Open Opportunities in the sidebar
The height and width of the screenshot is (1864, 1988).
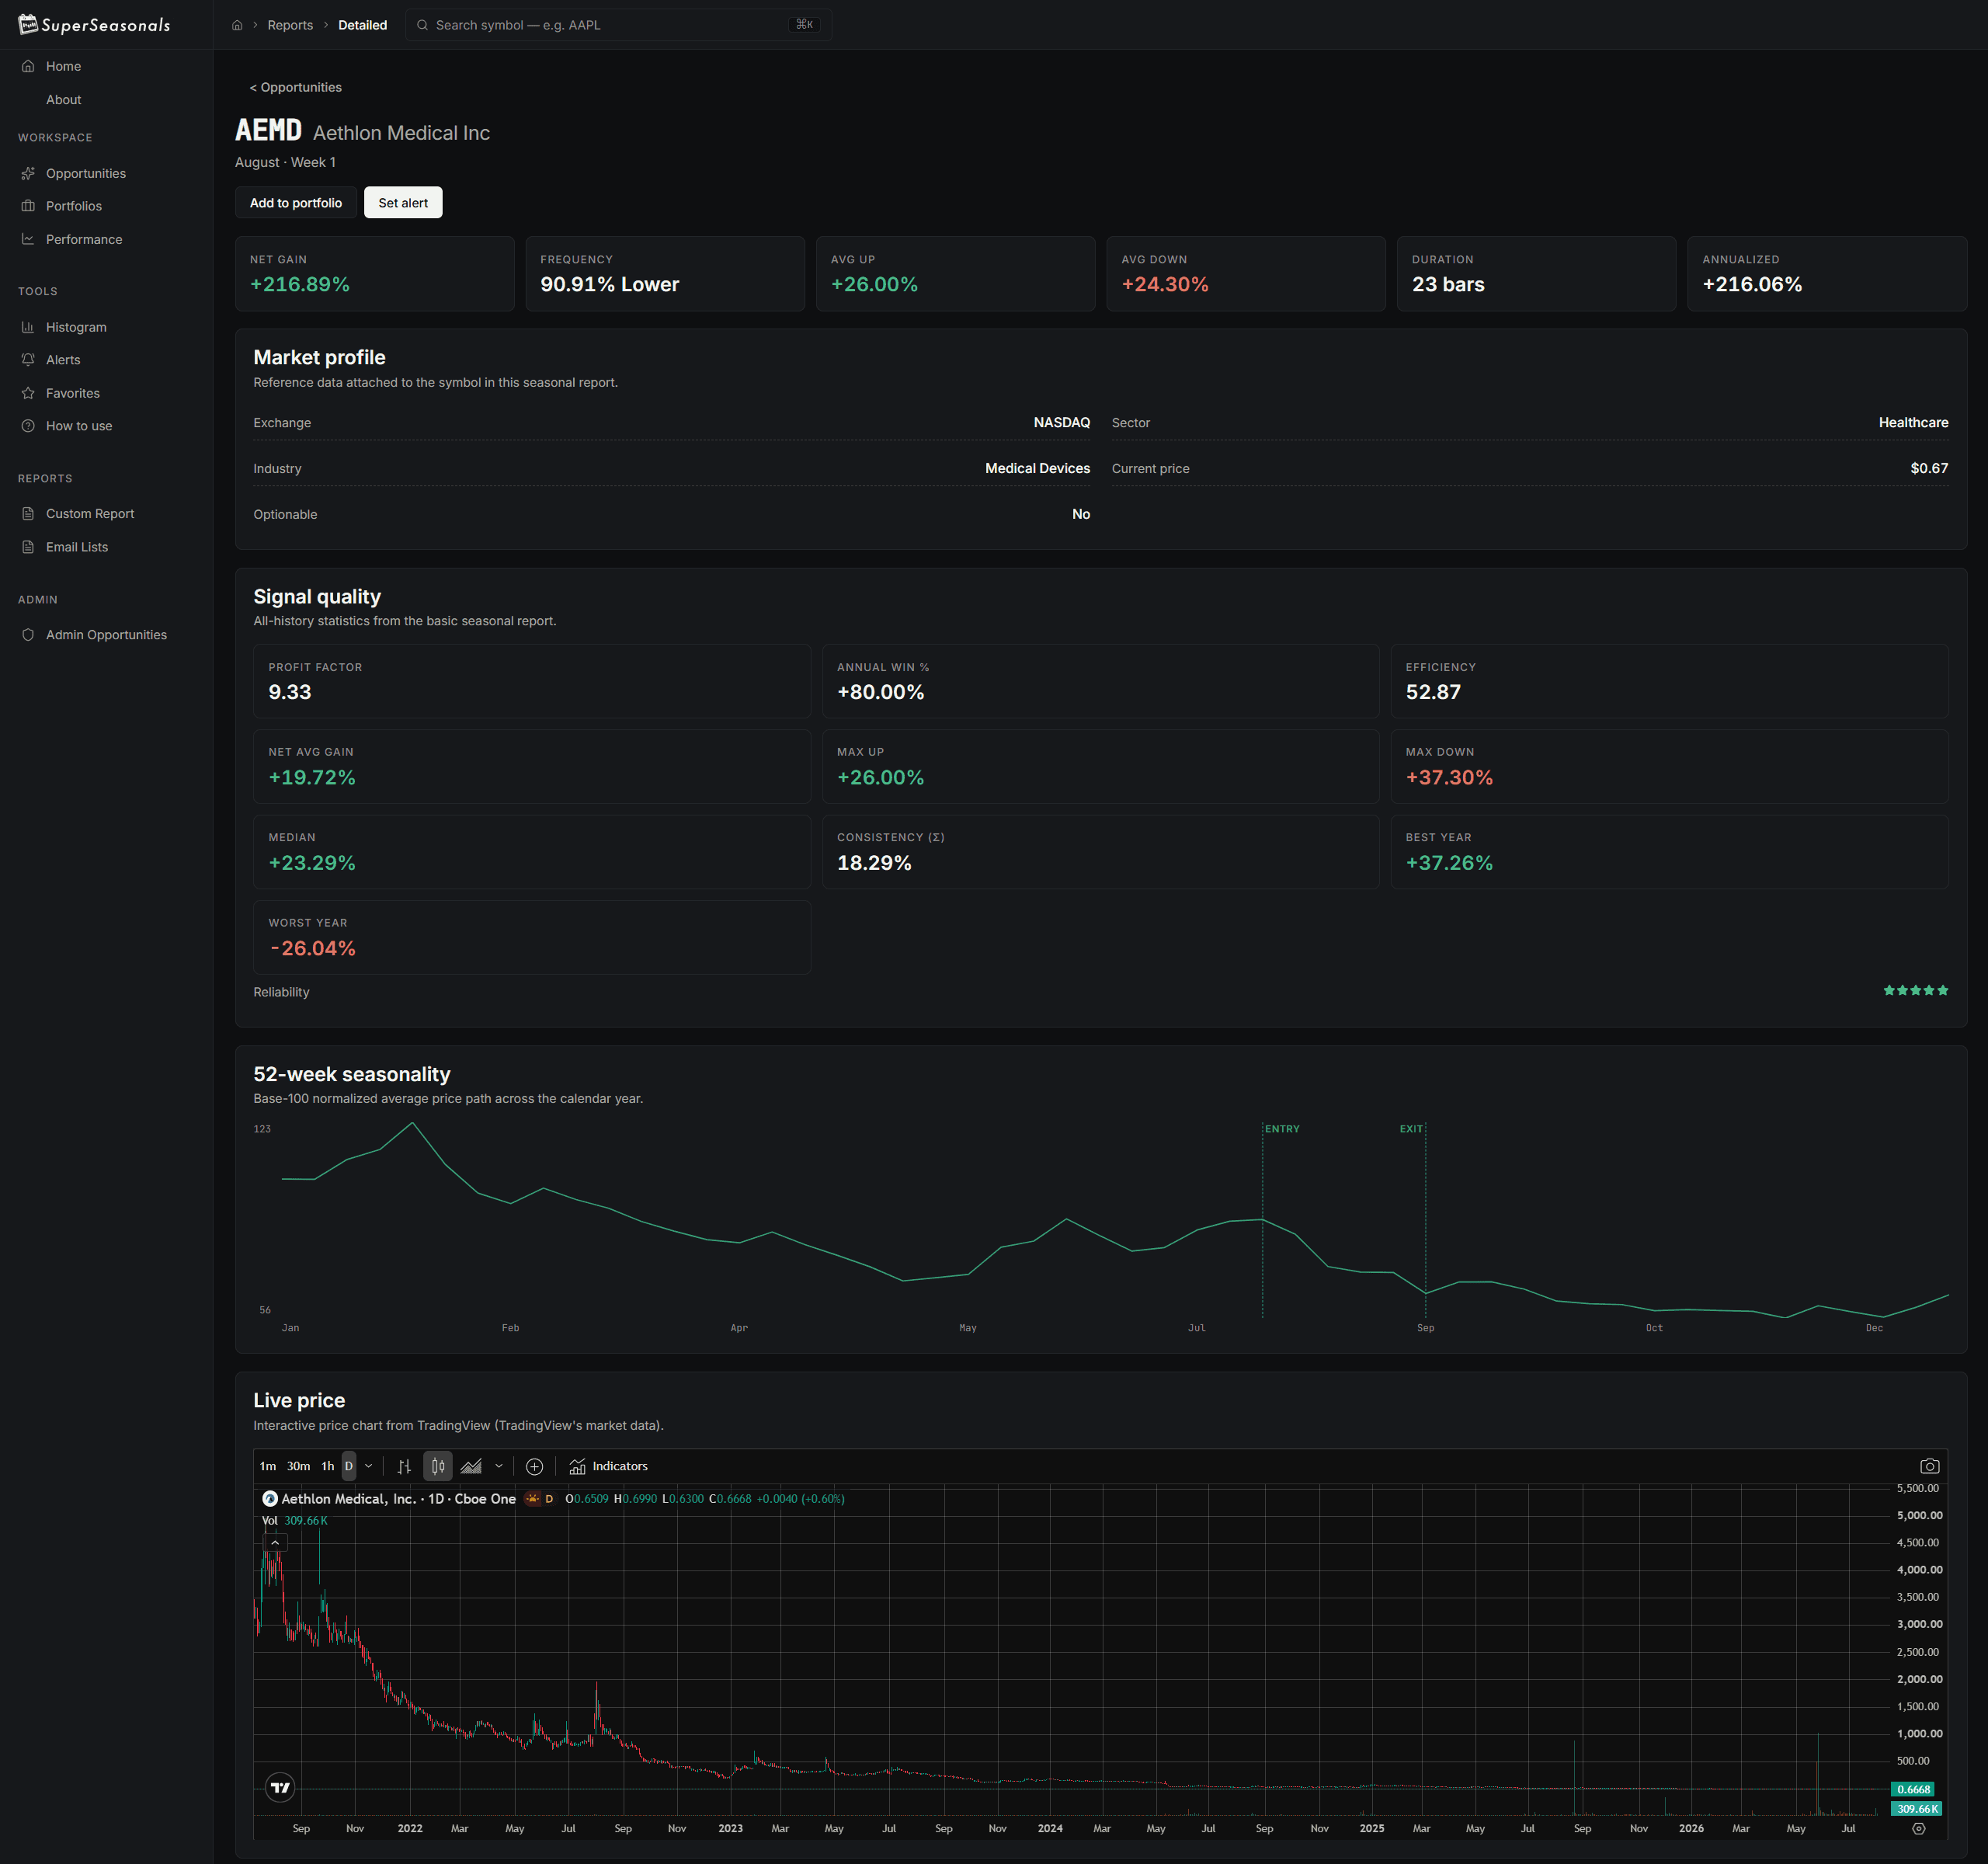tap(86, 173)
